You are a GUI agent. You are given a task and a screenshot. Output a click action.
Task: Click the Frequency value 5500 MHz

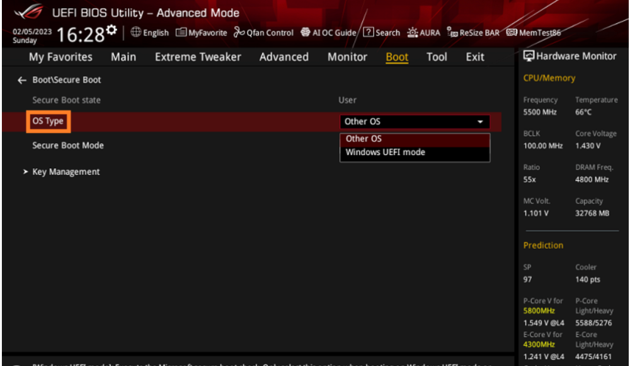[540, 112]
